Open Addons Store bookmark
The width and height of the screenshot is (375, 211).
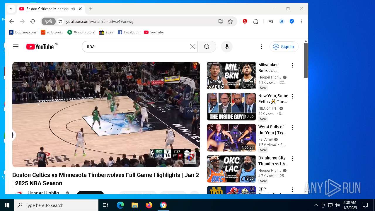click(81, 32)
